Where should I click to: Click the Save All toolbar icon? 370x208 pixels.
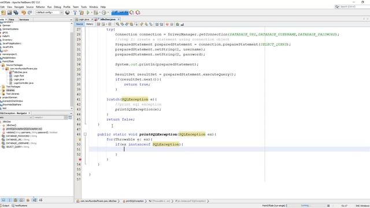[x=16, y=13]
